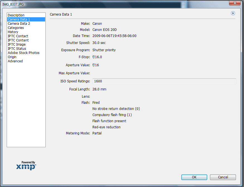
Task: Click the Metering Mode value Partial
Action: (97, 133)
